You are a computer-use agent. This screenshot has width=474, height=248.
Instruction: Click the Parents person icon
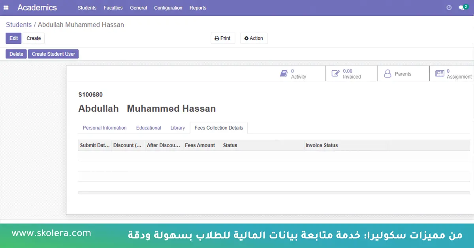coord(387,73)
